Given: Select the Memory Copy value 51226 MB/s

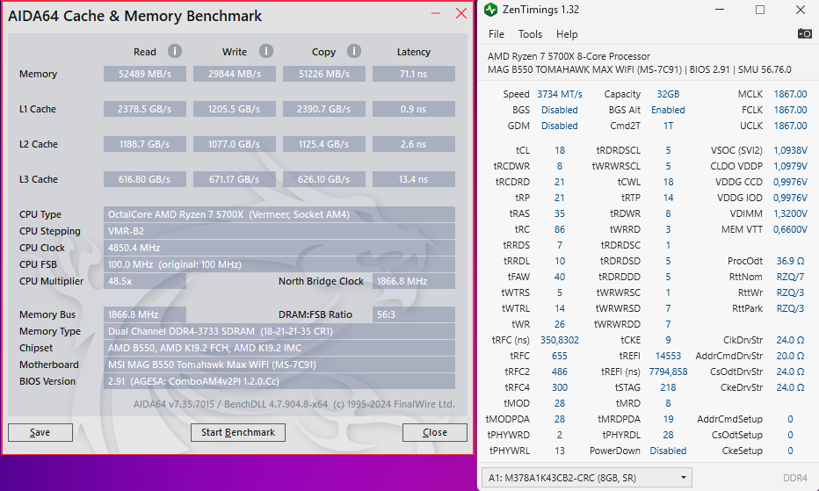Looking at the screenshot, I should [324, 74].
